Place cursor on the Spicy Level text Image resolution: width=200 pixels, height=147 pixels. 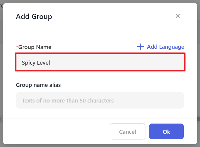coord(36,63)
